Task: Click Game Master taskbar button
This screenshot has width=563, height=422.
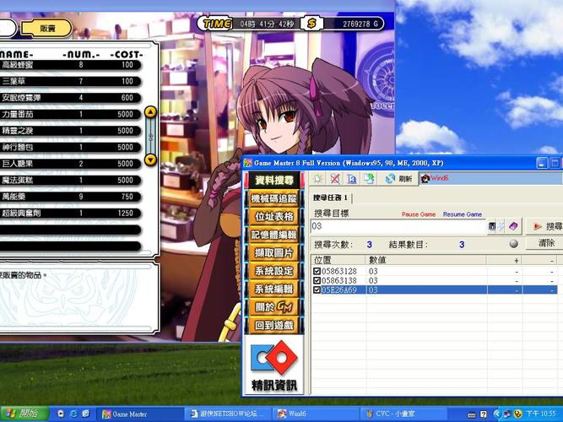Action: coord(140,414)
